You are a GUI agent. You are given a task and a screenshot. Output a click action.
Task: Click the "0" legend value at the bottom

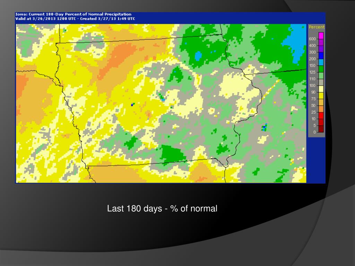[x=314, y=132]
